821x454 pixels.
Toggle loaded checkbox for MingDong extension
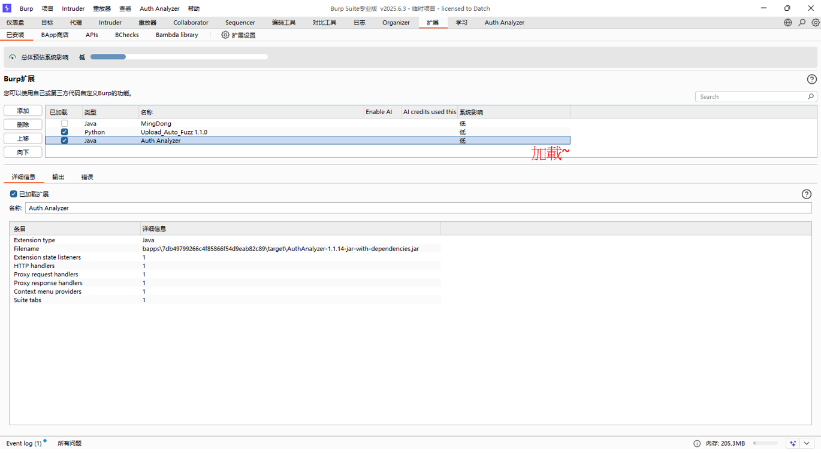pyautogui.click(x=64, y=123)
